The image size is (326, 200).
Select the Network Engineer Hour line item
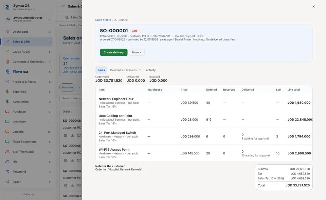tap(204, 102)
